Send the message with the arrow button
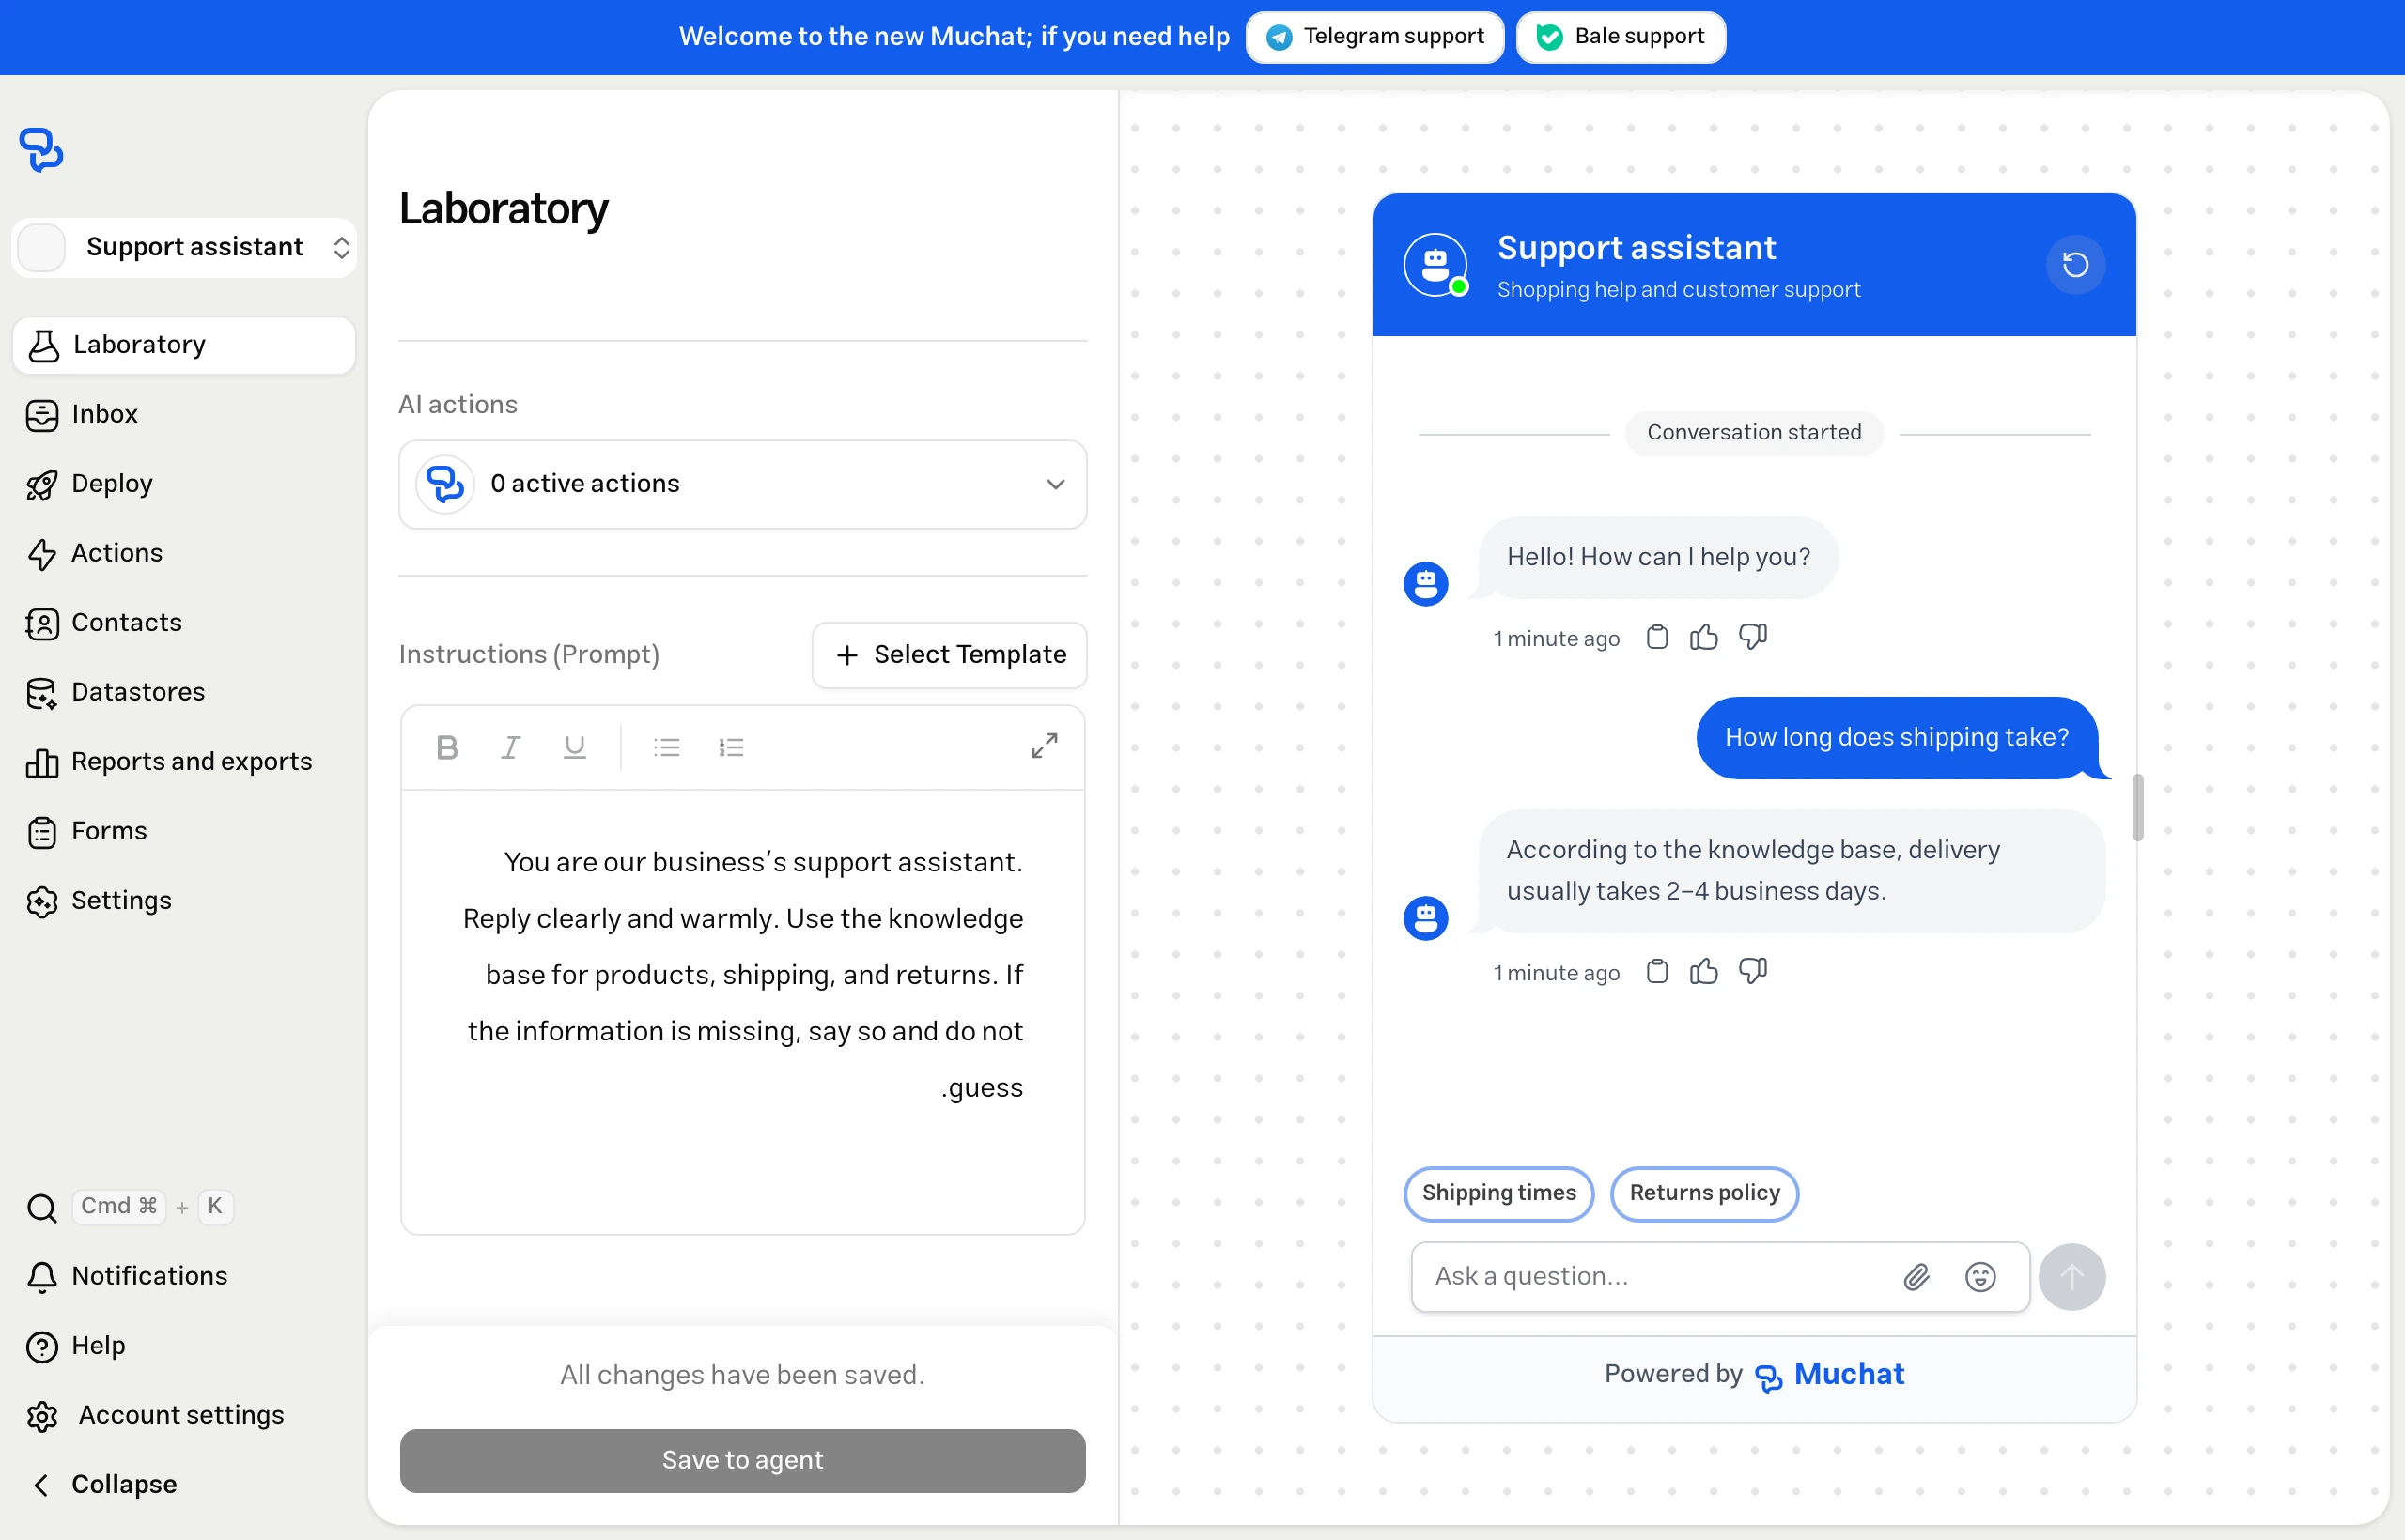Viewport: 2405px width, 1540px height. 2071,1277
